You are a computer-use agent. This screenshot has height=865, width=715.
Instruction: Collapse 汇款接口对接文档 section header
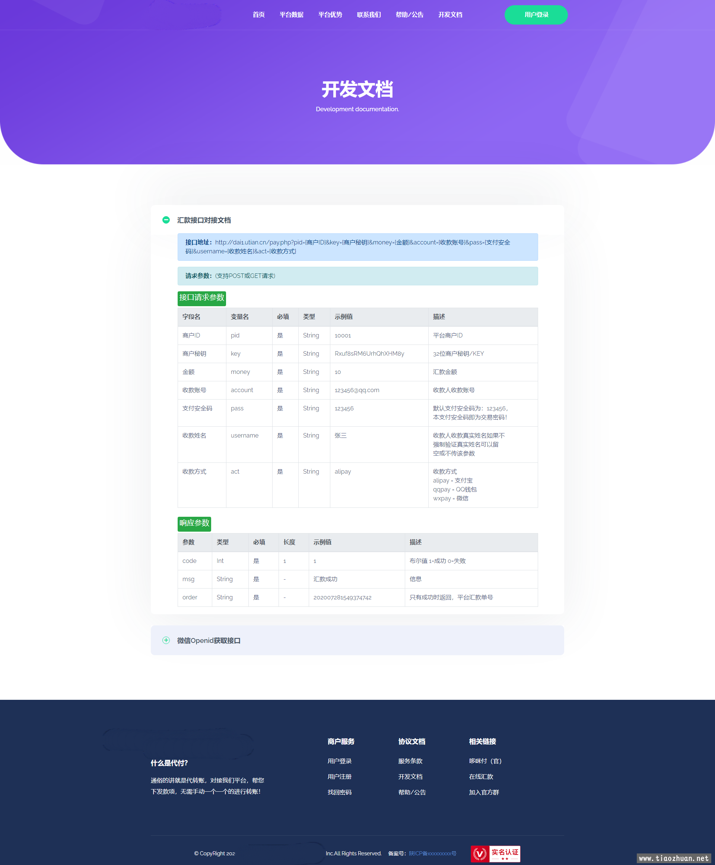coord(204,220)
